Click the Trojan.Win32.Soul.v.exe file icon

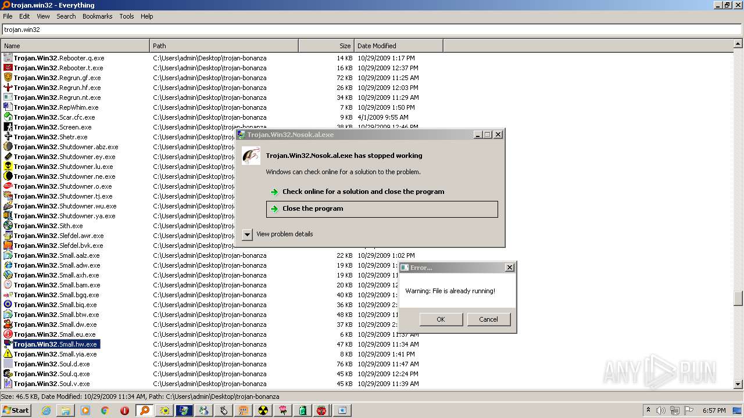[8, 384]
